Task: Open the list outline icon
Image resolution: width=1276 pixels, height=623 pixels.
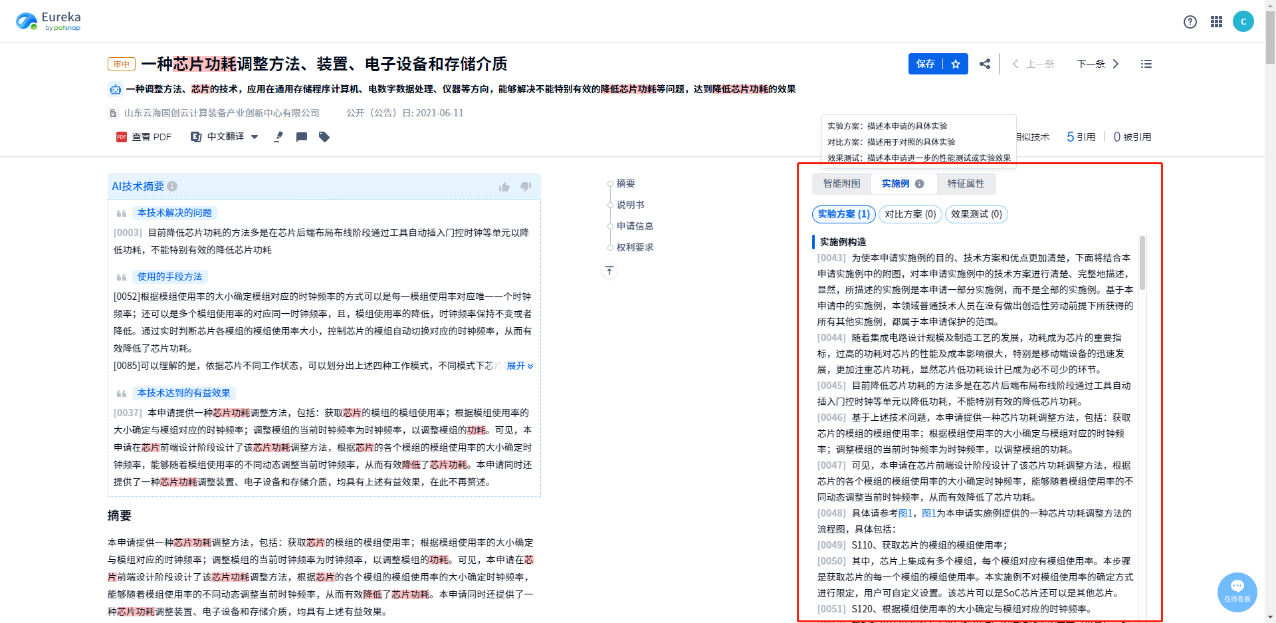Action: point(1146,64)
